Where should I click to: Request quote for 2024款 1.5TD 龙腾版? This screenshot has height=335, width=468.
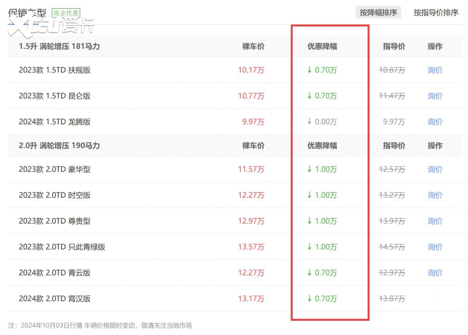[x=435, y=121]
